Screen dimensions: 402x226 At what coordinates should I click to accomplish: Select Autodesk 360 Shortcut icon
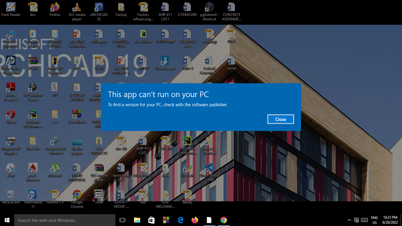[x=55, y=146]
